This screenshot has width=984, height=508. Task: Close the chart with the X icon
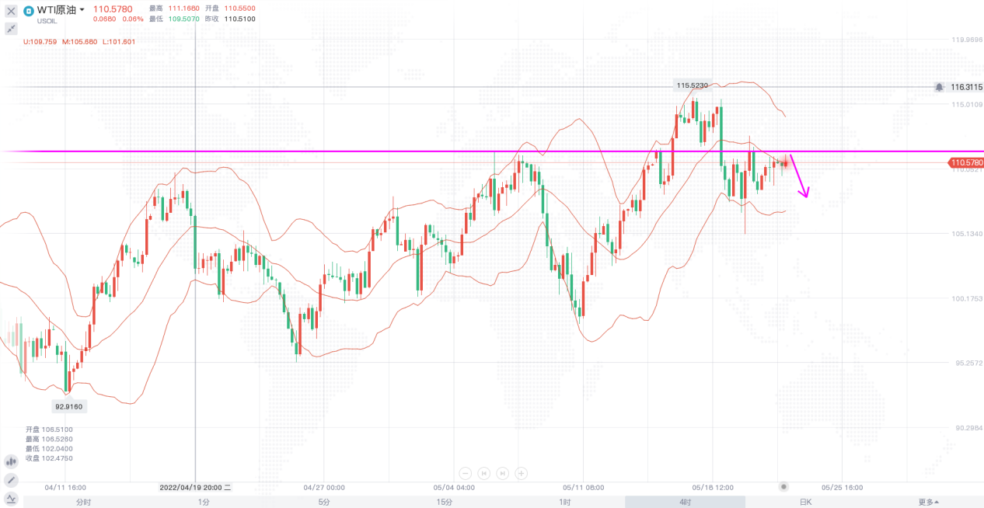[x=11, y=11]
